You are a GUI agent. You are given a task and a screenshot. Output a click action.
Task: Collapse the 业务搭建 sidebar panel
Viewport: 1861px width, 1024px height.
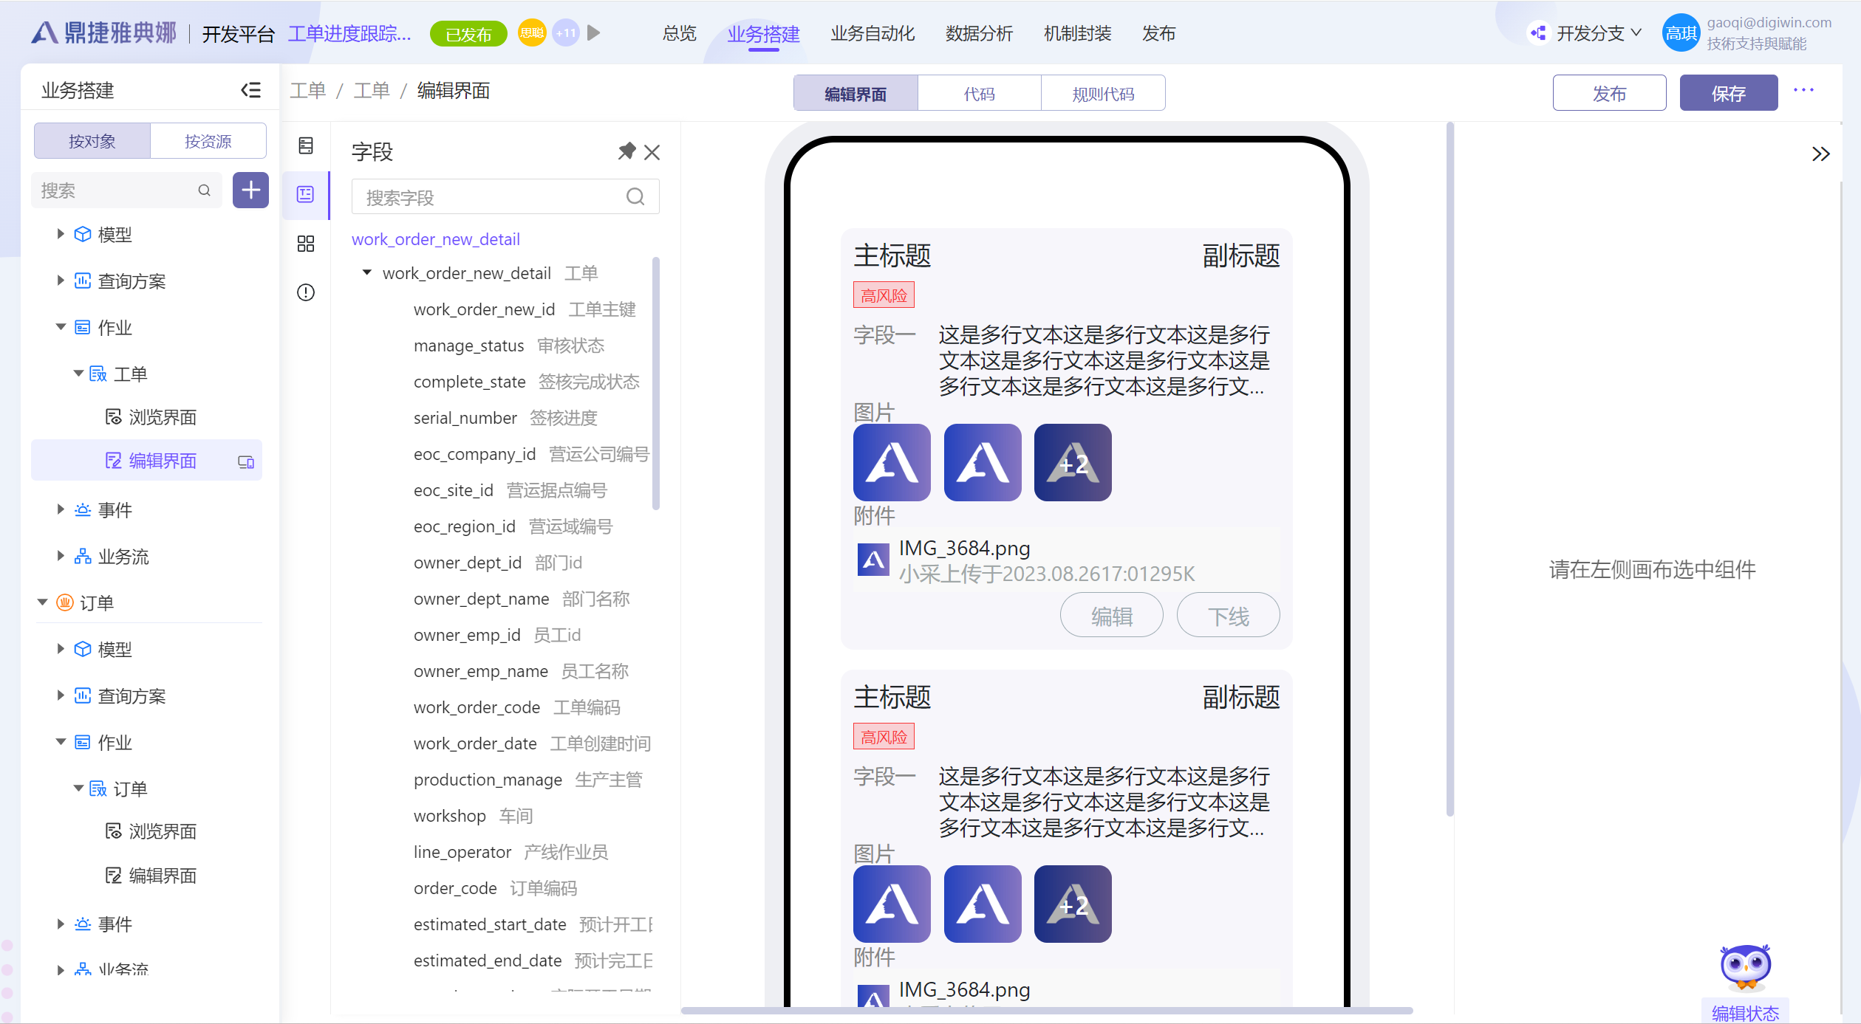pyautogui.click(x=250, y=90)
